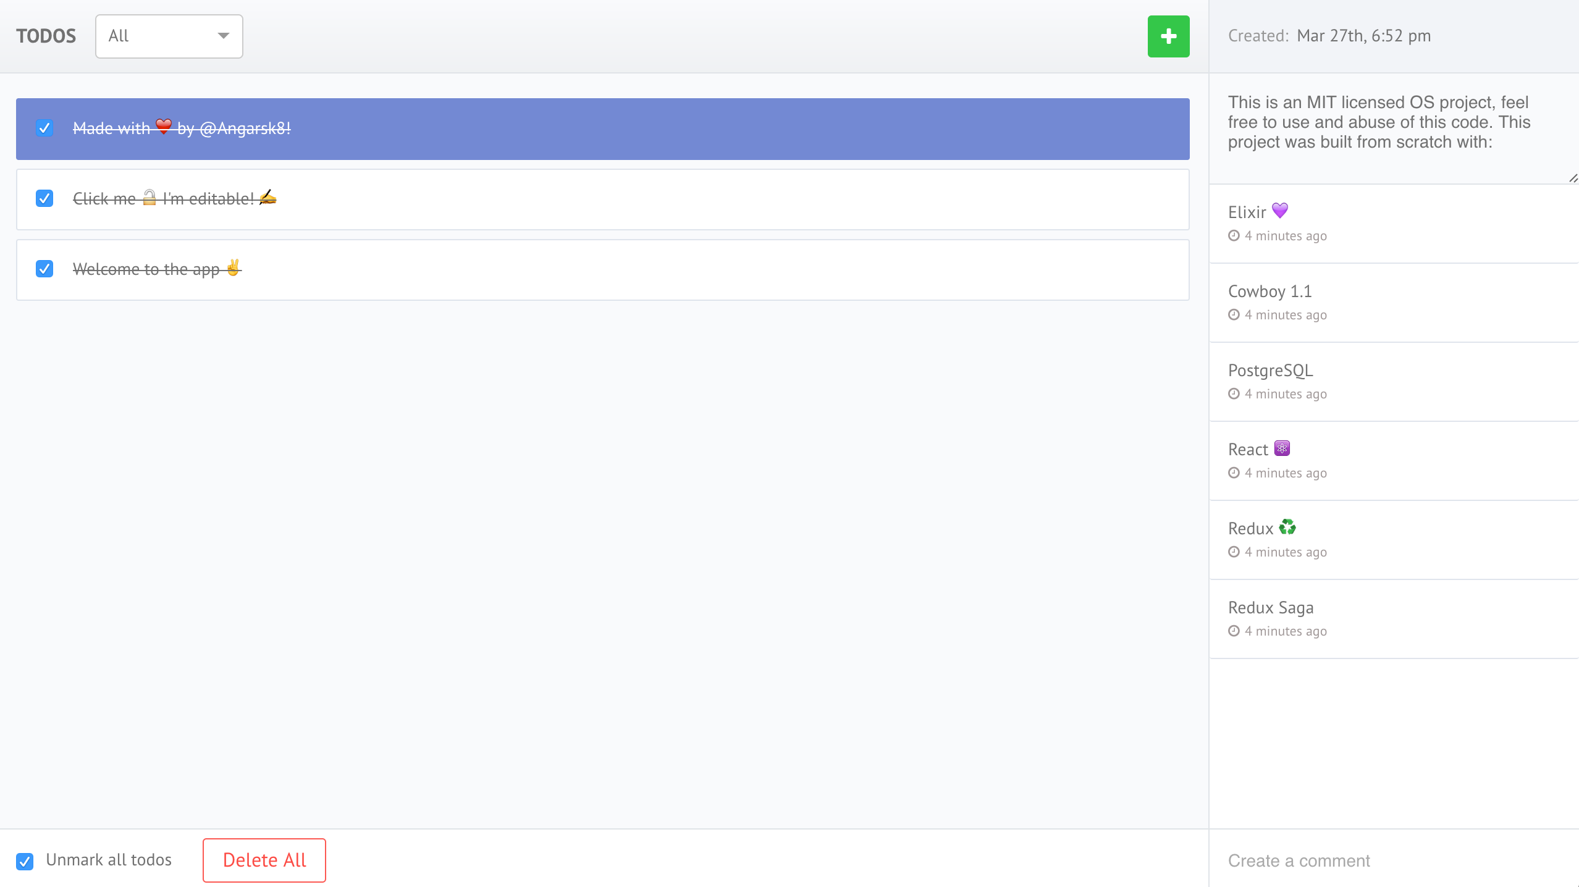Open the todos filter dropdown menu
The image size is (1579, 887).
coord(169,36)
